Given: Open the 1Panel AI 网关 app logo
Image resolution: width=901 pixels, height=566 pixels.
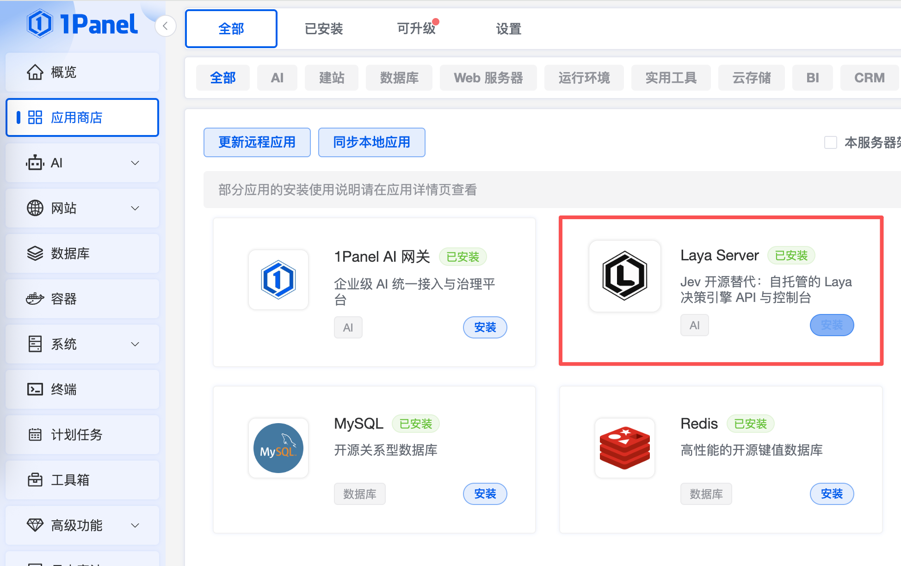Looking at the screenshot, I should [x=278, y=280].
